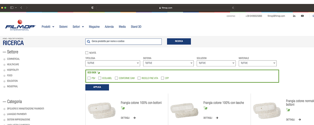This screenshot has height=125, width=314.
Task: Open the Prodotti menu
Action: tap(48, 27)
